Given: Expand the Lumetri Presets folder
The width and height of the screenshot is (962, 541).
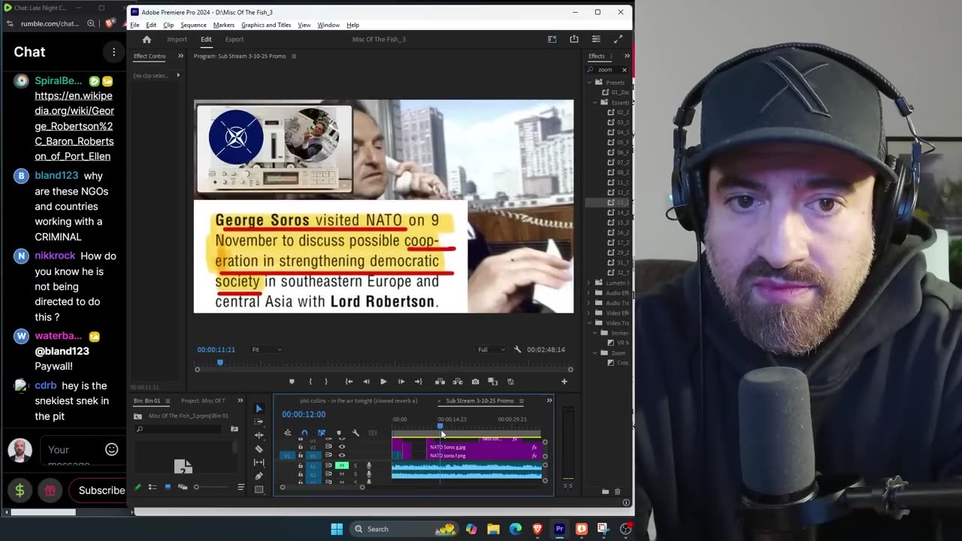Looking at the screenshot, I should pos(589,283).
